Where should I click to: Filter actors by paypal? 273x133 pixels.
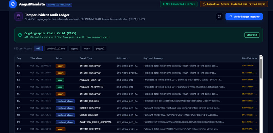100,49
